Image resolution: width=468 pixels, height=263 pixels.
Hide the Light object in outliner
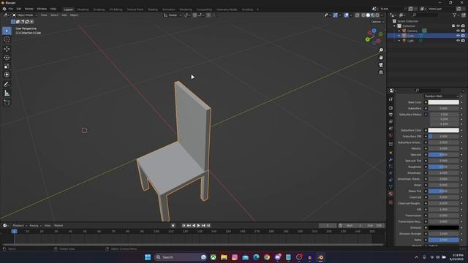pos(458,40)
